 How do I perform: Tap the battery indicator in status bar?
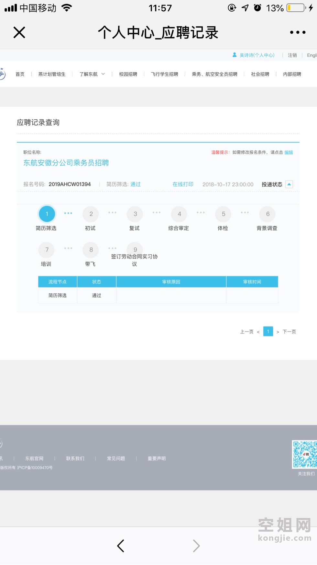point(296,8)
